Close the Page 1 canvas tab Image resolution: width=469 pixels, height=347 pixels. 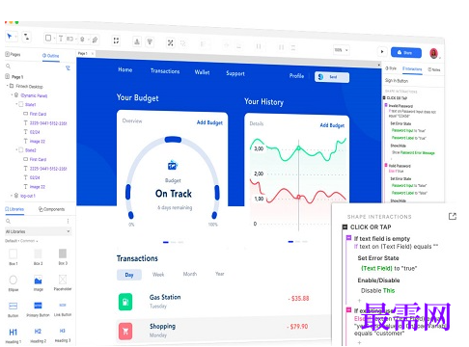(x=93, y=54)
